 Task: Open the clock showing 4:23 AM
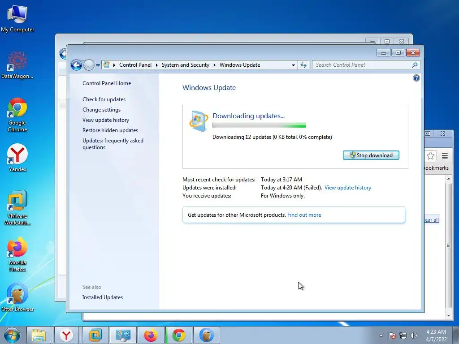(x=436, y=335)
